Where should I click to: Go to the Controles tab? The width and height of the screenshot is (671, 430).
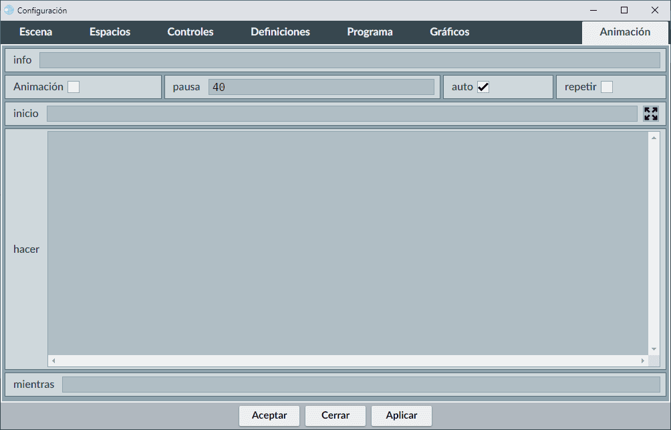coord(190,32)
